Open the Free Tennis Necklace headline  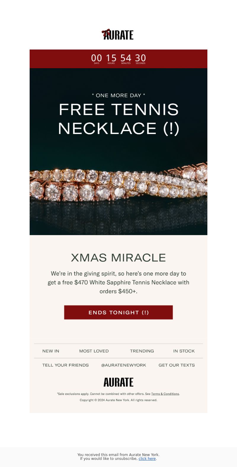point(118,119)
